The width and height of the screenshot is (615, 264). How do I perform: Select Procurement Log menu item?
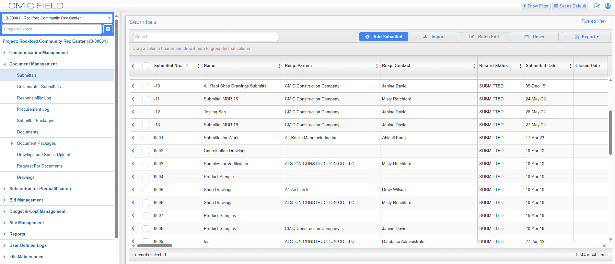pyautogui.click(x=33, y=109)
